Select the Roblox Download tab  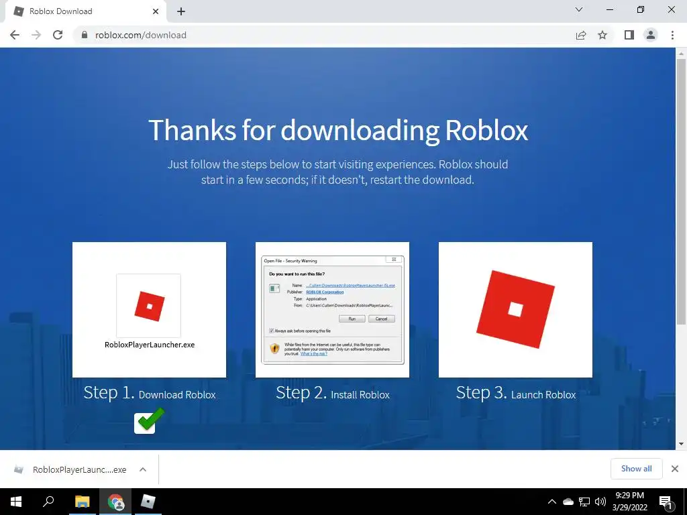tap(85, 11)
